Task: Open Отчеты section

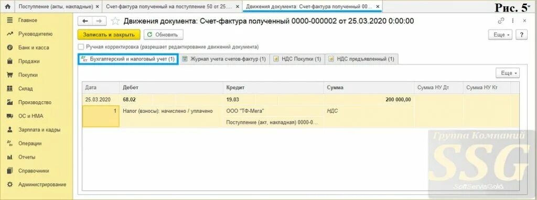Action: pos(27,157)
